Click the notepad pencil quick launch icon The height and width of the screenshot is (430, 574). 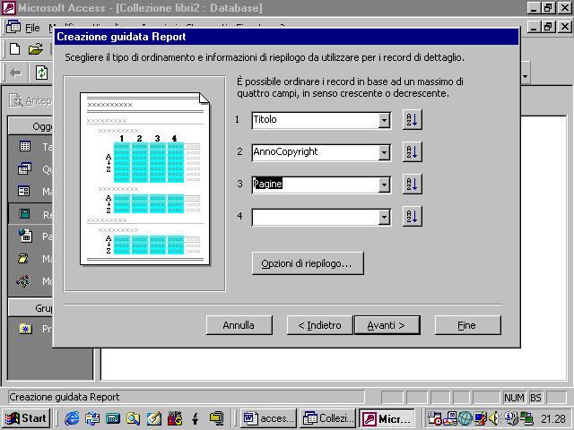click(153, 418)
